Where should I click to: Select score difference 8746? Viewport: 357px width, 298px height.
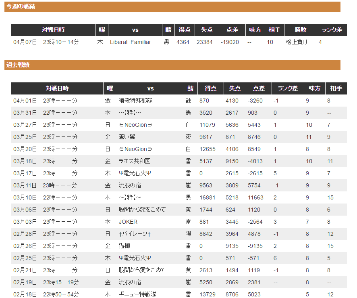click(254, 137)
